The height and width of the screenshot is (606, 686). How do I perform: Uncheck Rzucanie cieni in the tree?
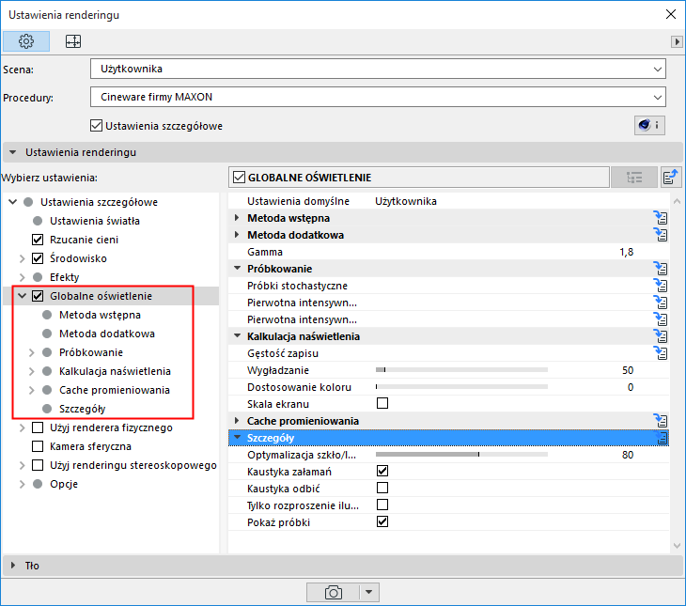[x=38, y=240]
